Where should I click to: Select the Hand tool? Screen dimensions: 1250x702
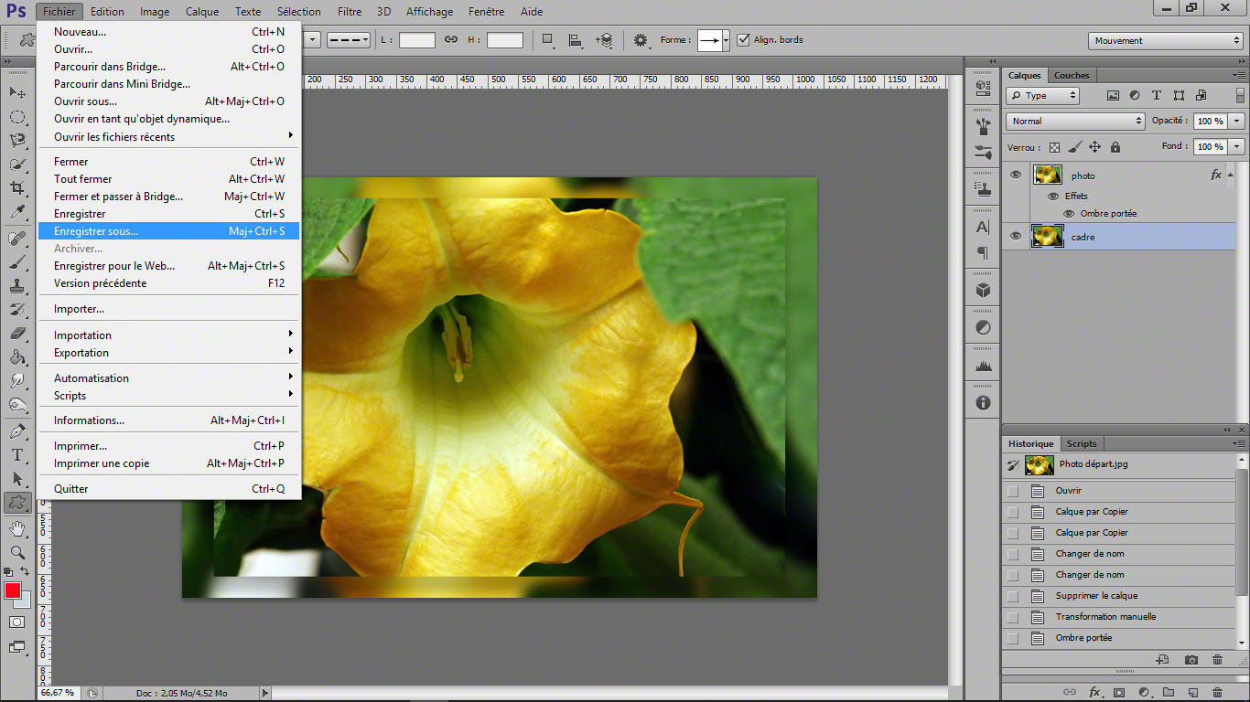[17, 528]
